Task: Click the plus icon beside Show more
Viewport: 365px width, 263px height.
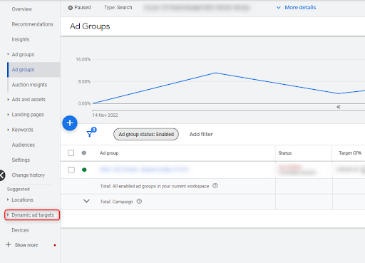Action: pos(9,244)
